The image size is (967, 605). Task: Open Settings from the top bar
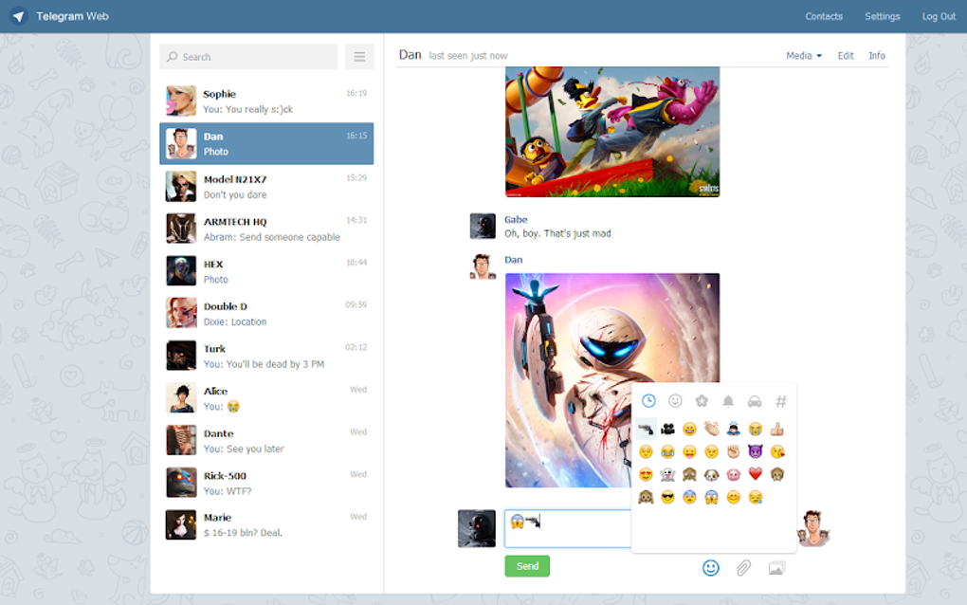pyautogui.click(x=882, y=16)
